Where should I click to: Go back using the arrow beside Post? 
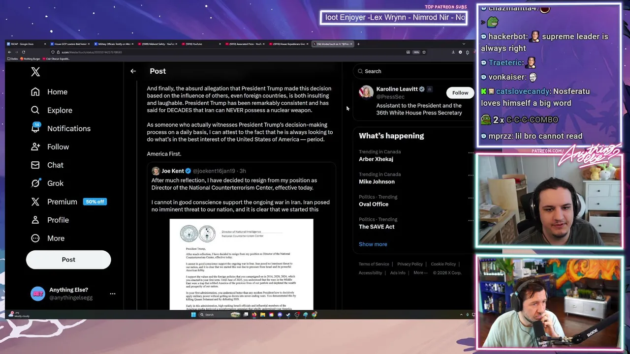click(133, 71)
